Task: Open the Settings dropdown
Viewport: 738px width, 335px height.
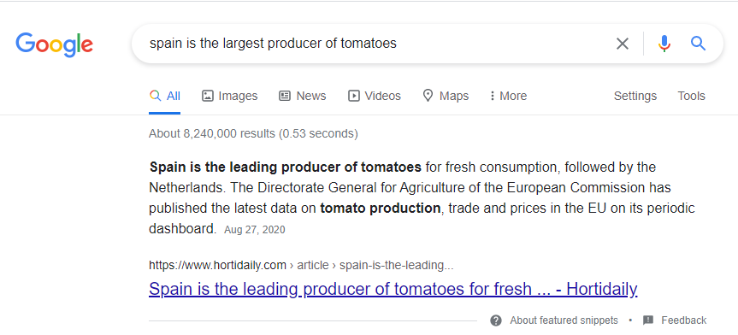Action: pyautogui.click(x=635, y=96)
